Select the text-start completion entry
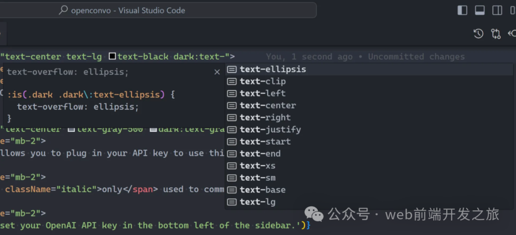This screenshot has height=235, width=516. [265, 141]
